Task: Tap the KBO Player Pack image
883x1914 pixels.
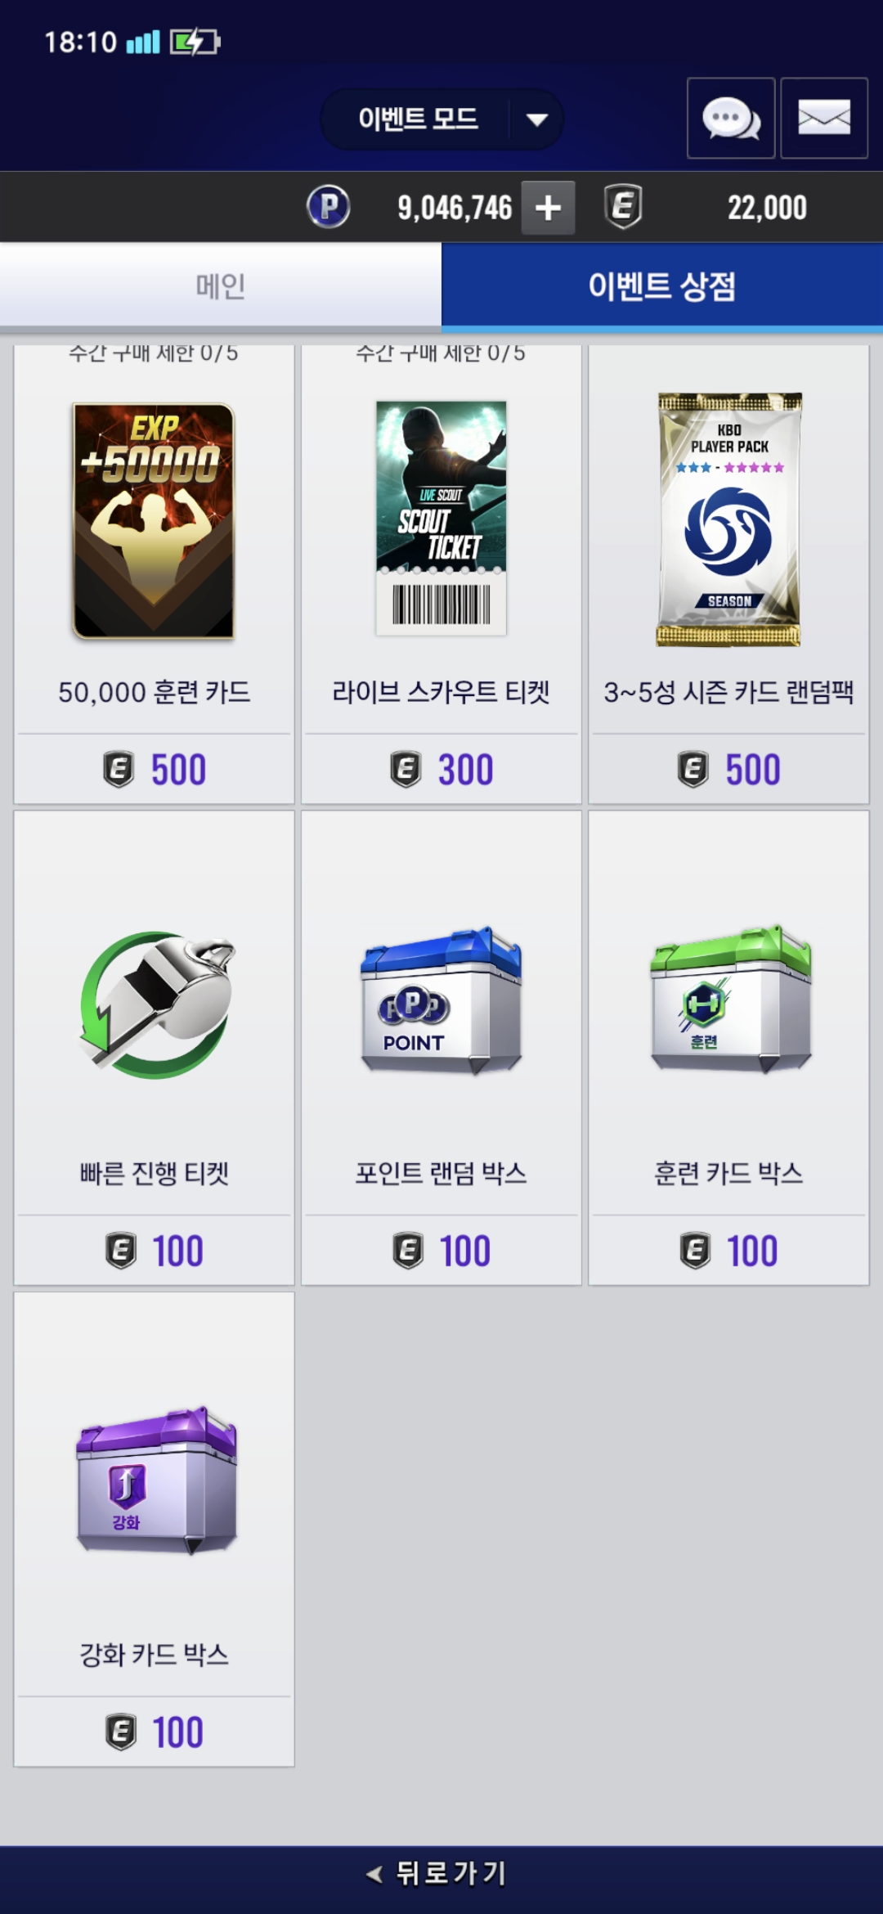Action: pos(729,519)
